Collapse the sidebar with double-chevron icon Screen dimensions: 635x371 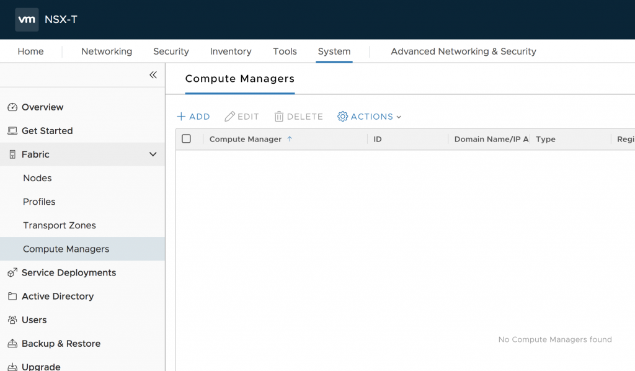click(x=153, y=75)
